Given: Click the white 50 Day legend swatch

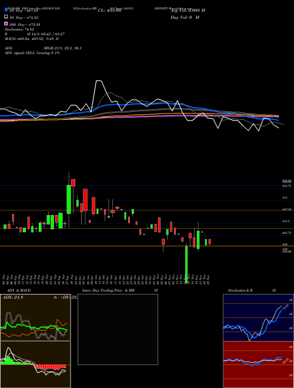Looking at the screenshot, I should [x=6, y=17].
